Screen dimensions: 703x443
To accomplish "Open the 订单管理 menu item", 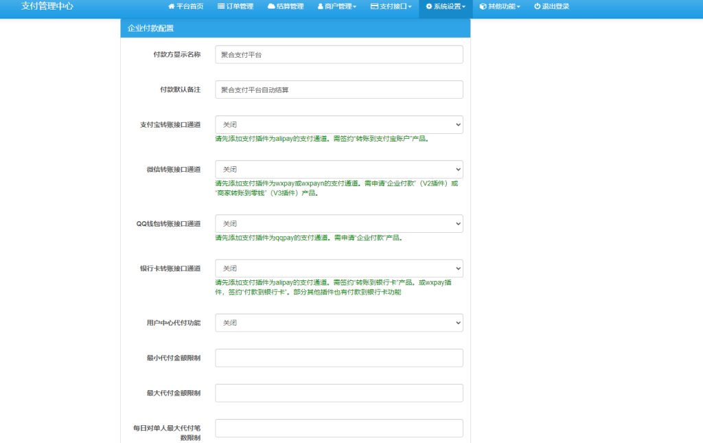I will 235,6.
